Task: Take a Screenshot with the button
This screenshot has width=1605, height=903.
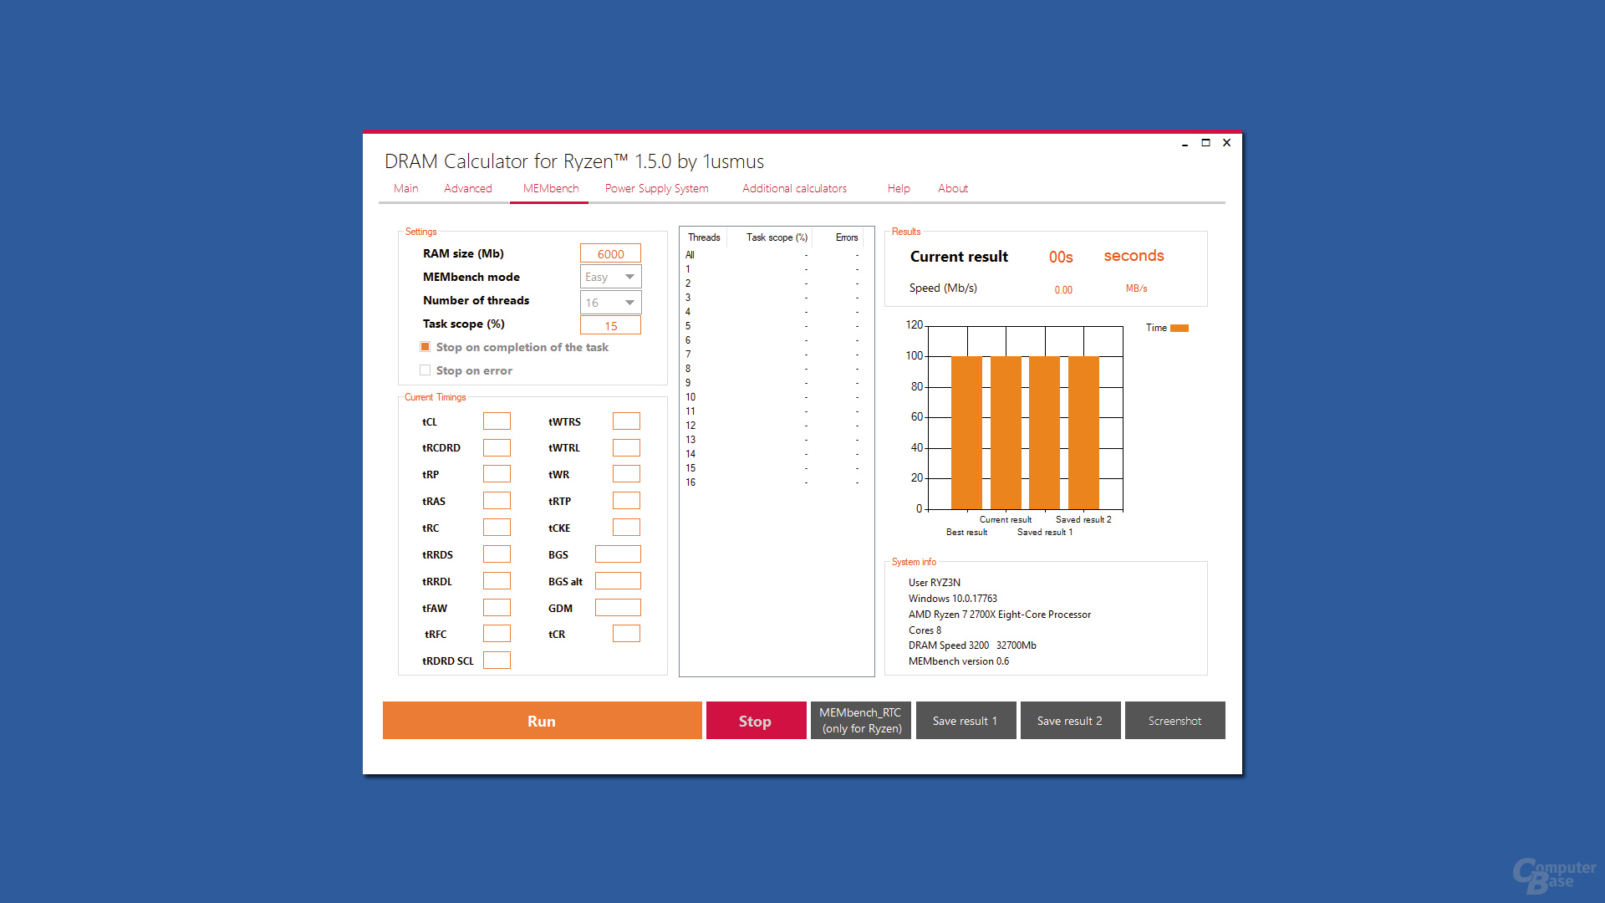Action: (x=1174, y=721)
